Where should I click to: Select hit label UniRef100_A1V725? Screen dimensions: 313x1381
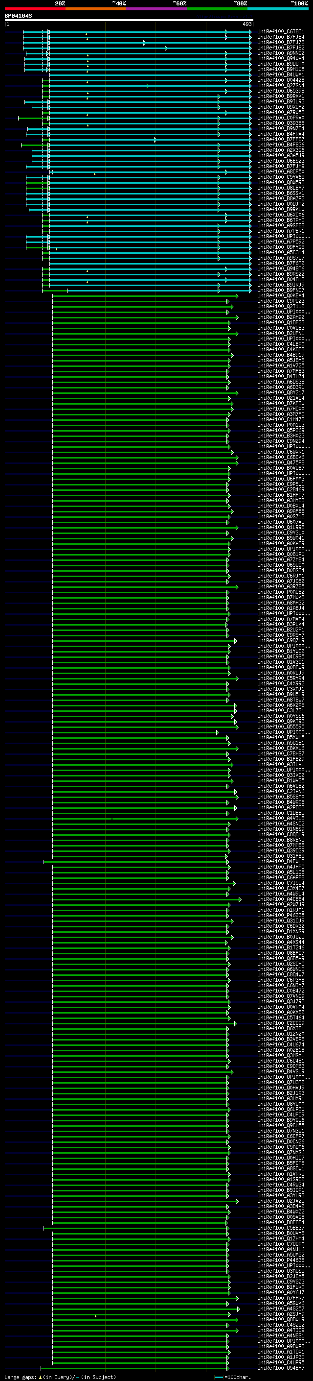coord(280,365)
